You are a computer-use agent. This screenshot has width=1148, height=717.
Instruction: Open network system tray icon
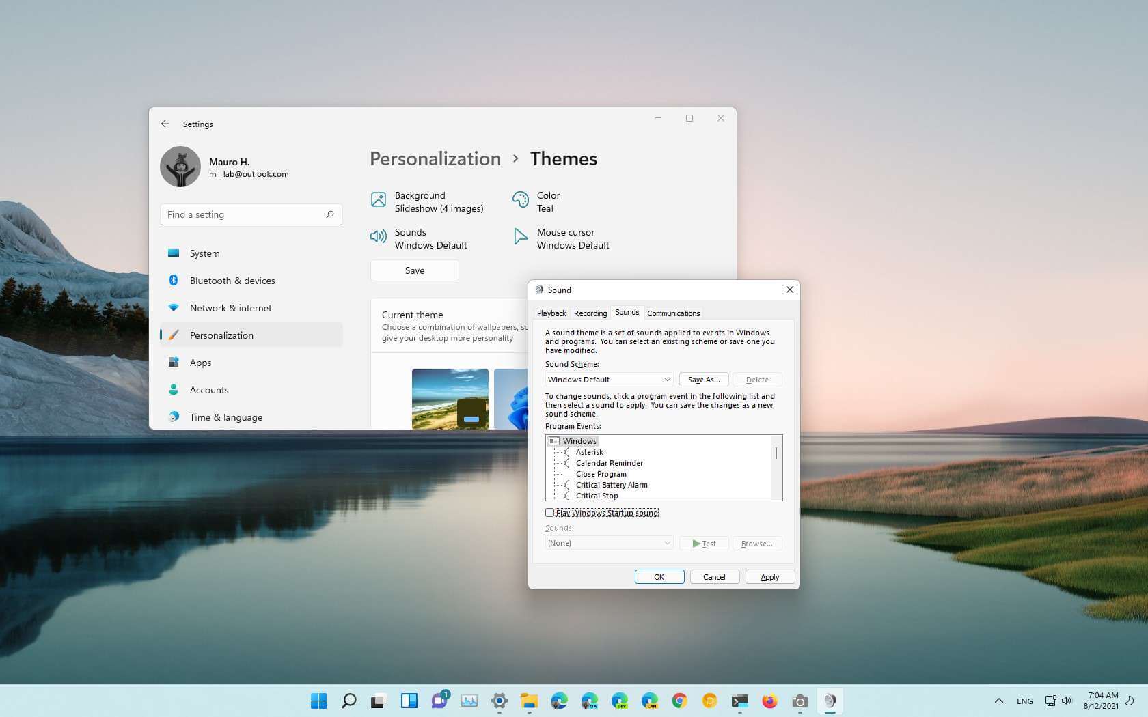[1050, 701]
